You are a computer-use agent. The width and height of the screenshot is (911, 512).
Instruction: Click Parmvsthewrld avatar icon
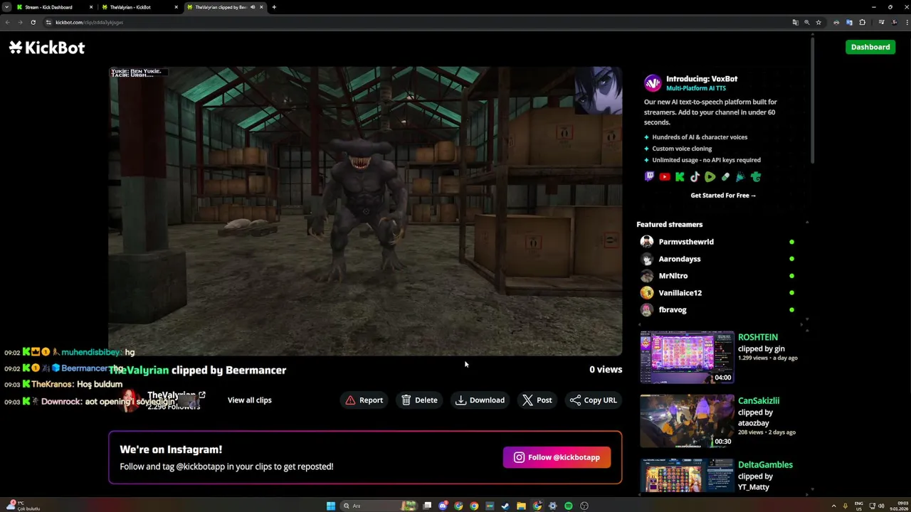[646, 242]
